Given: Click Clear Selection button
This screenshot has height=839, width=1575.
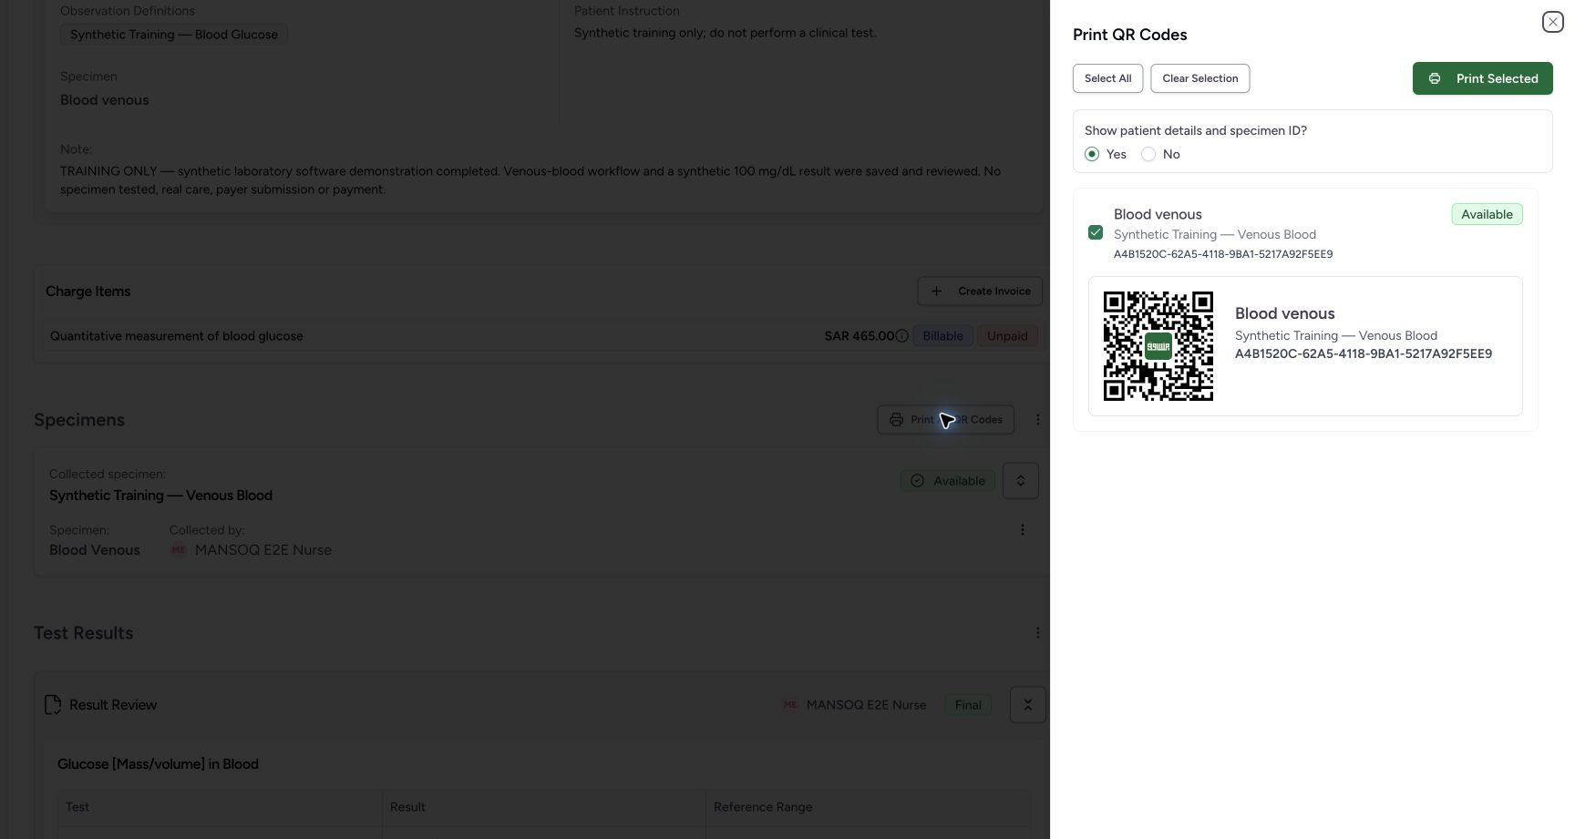Looking at the screenshot, I should point(1199,78).
